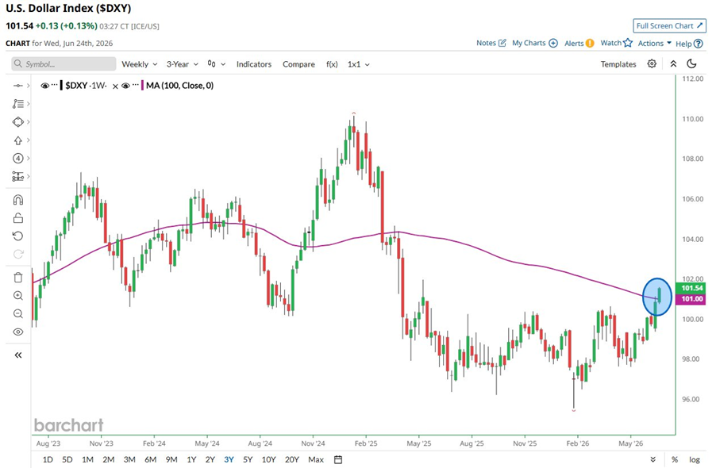This screenshot has width=716, height=468.
Task: Open the Compare menu
Action: (298, 64)
